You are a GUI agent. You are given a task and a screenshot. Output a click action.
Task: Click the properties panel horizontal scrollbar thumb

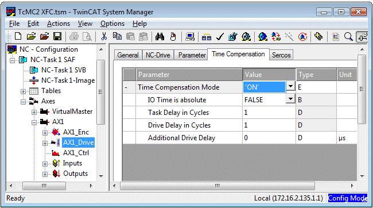coord(217,186)
